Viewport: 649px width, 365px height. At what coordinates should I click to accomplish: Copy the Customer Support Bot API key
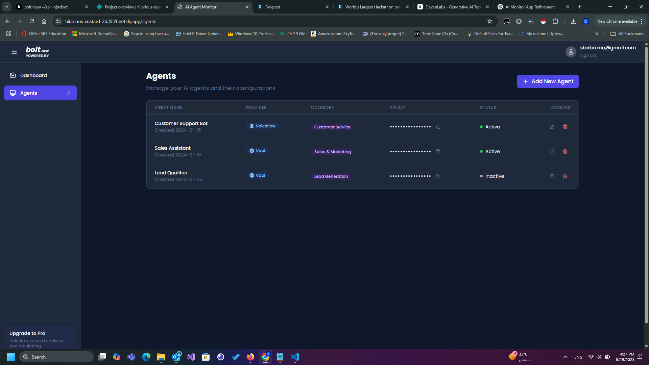(438, 127)
